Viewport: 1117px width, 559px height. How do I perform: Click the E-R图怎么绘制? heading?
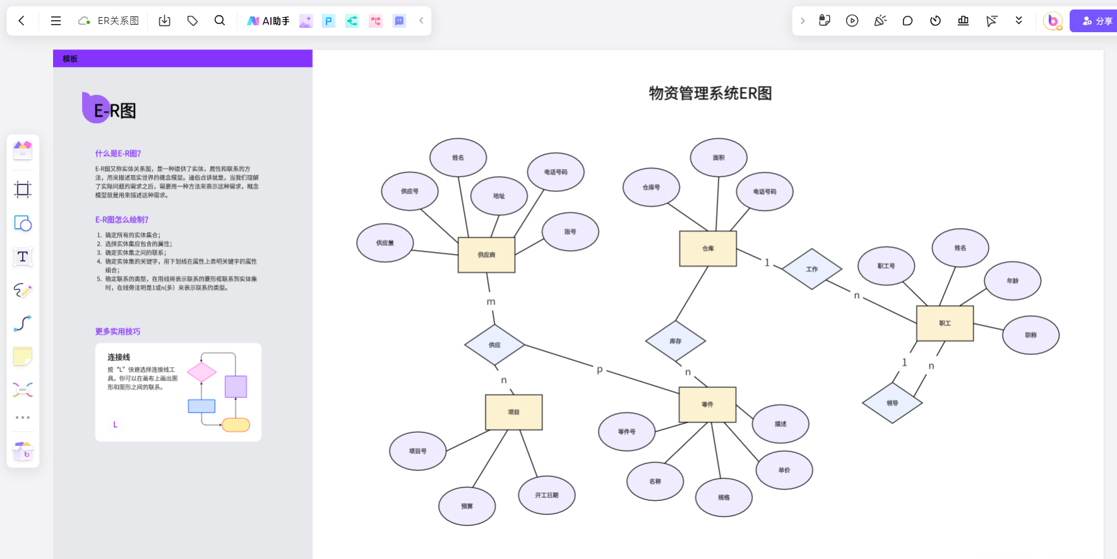pyautogui.click(x=122, y=220)
